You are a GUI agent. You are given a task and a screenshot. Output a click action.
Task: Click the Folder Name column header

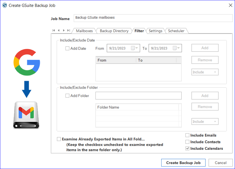[137, 107]
